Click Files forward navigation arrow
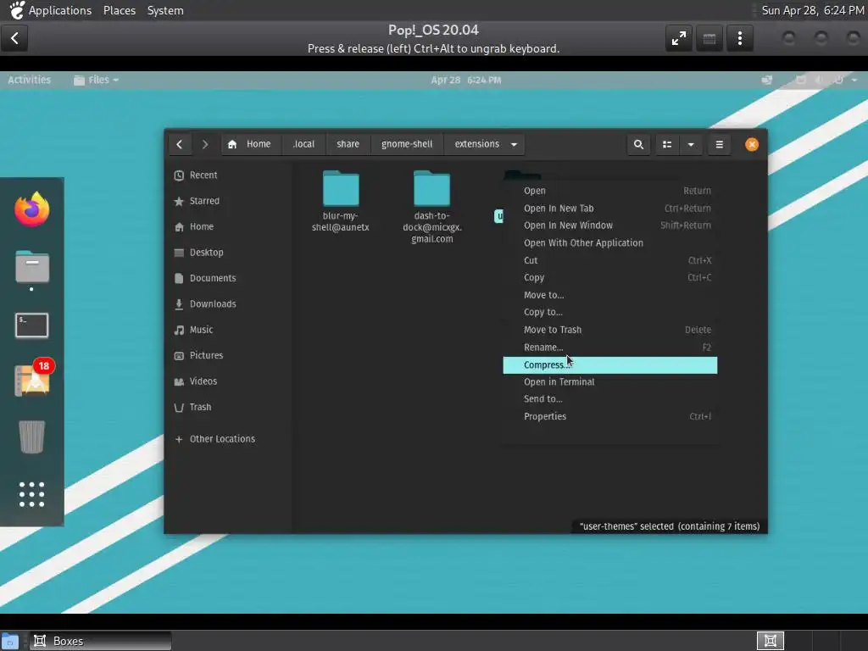Screen dimensions: 868x651 [205, 144]
